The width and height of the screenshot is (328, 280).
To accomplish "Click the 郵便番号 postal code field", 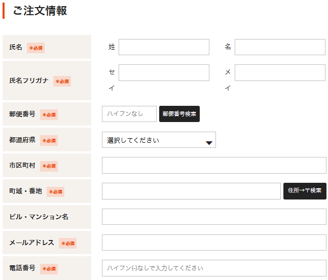I will point(129,114).
